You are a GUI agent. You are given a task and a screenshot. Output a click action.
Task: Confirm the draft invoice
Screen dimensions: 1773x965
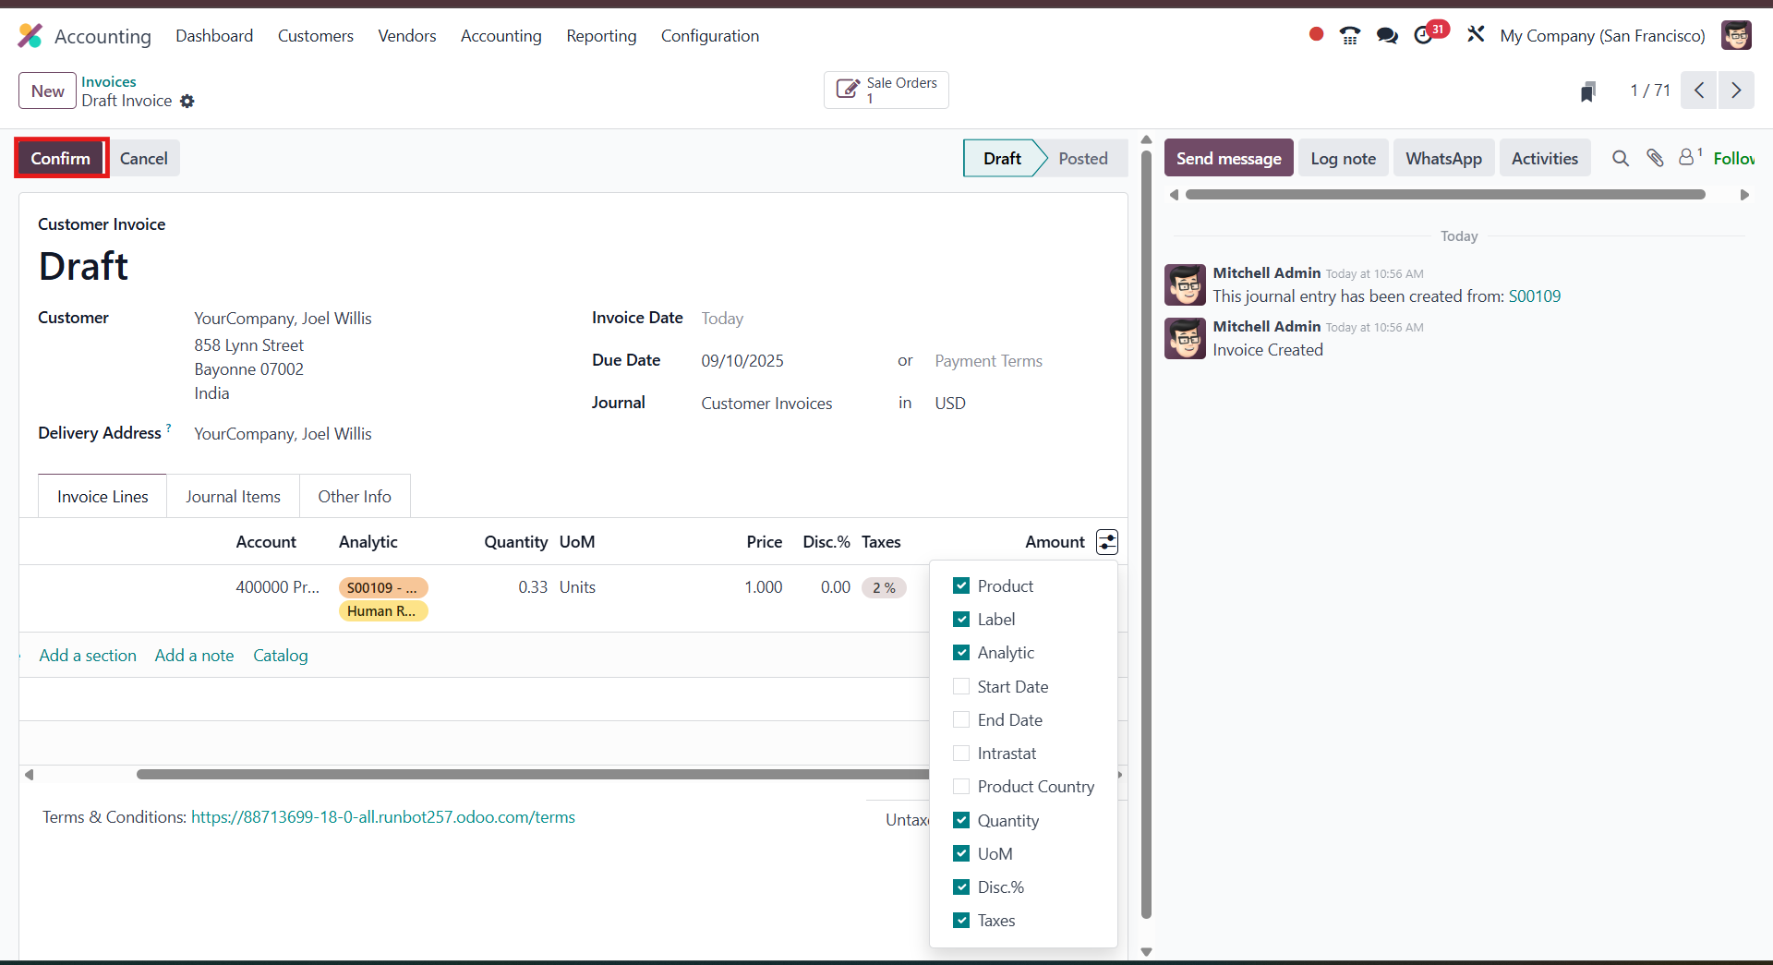point(60,158)
